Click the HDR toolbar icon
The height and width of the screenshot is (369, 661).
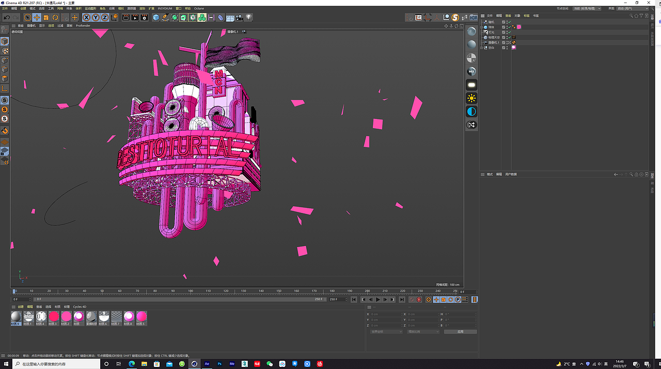[x=474, y=18]
